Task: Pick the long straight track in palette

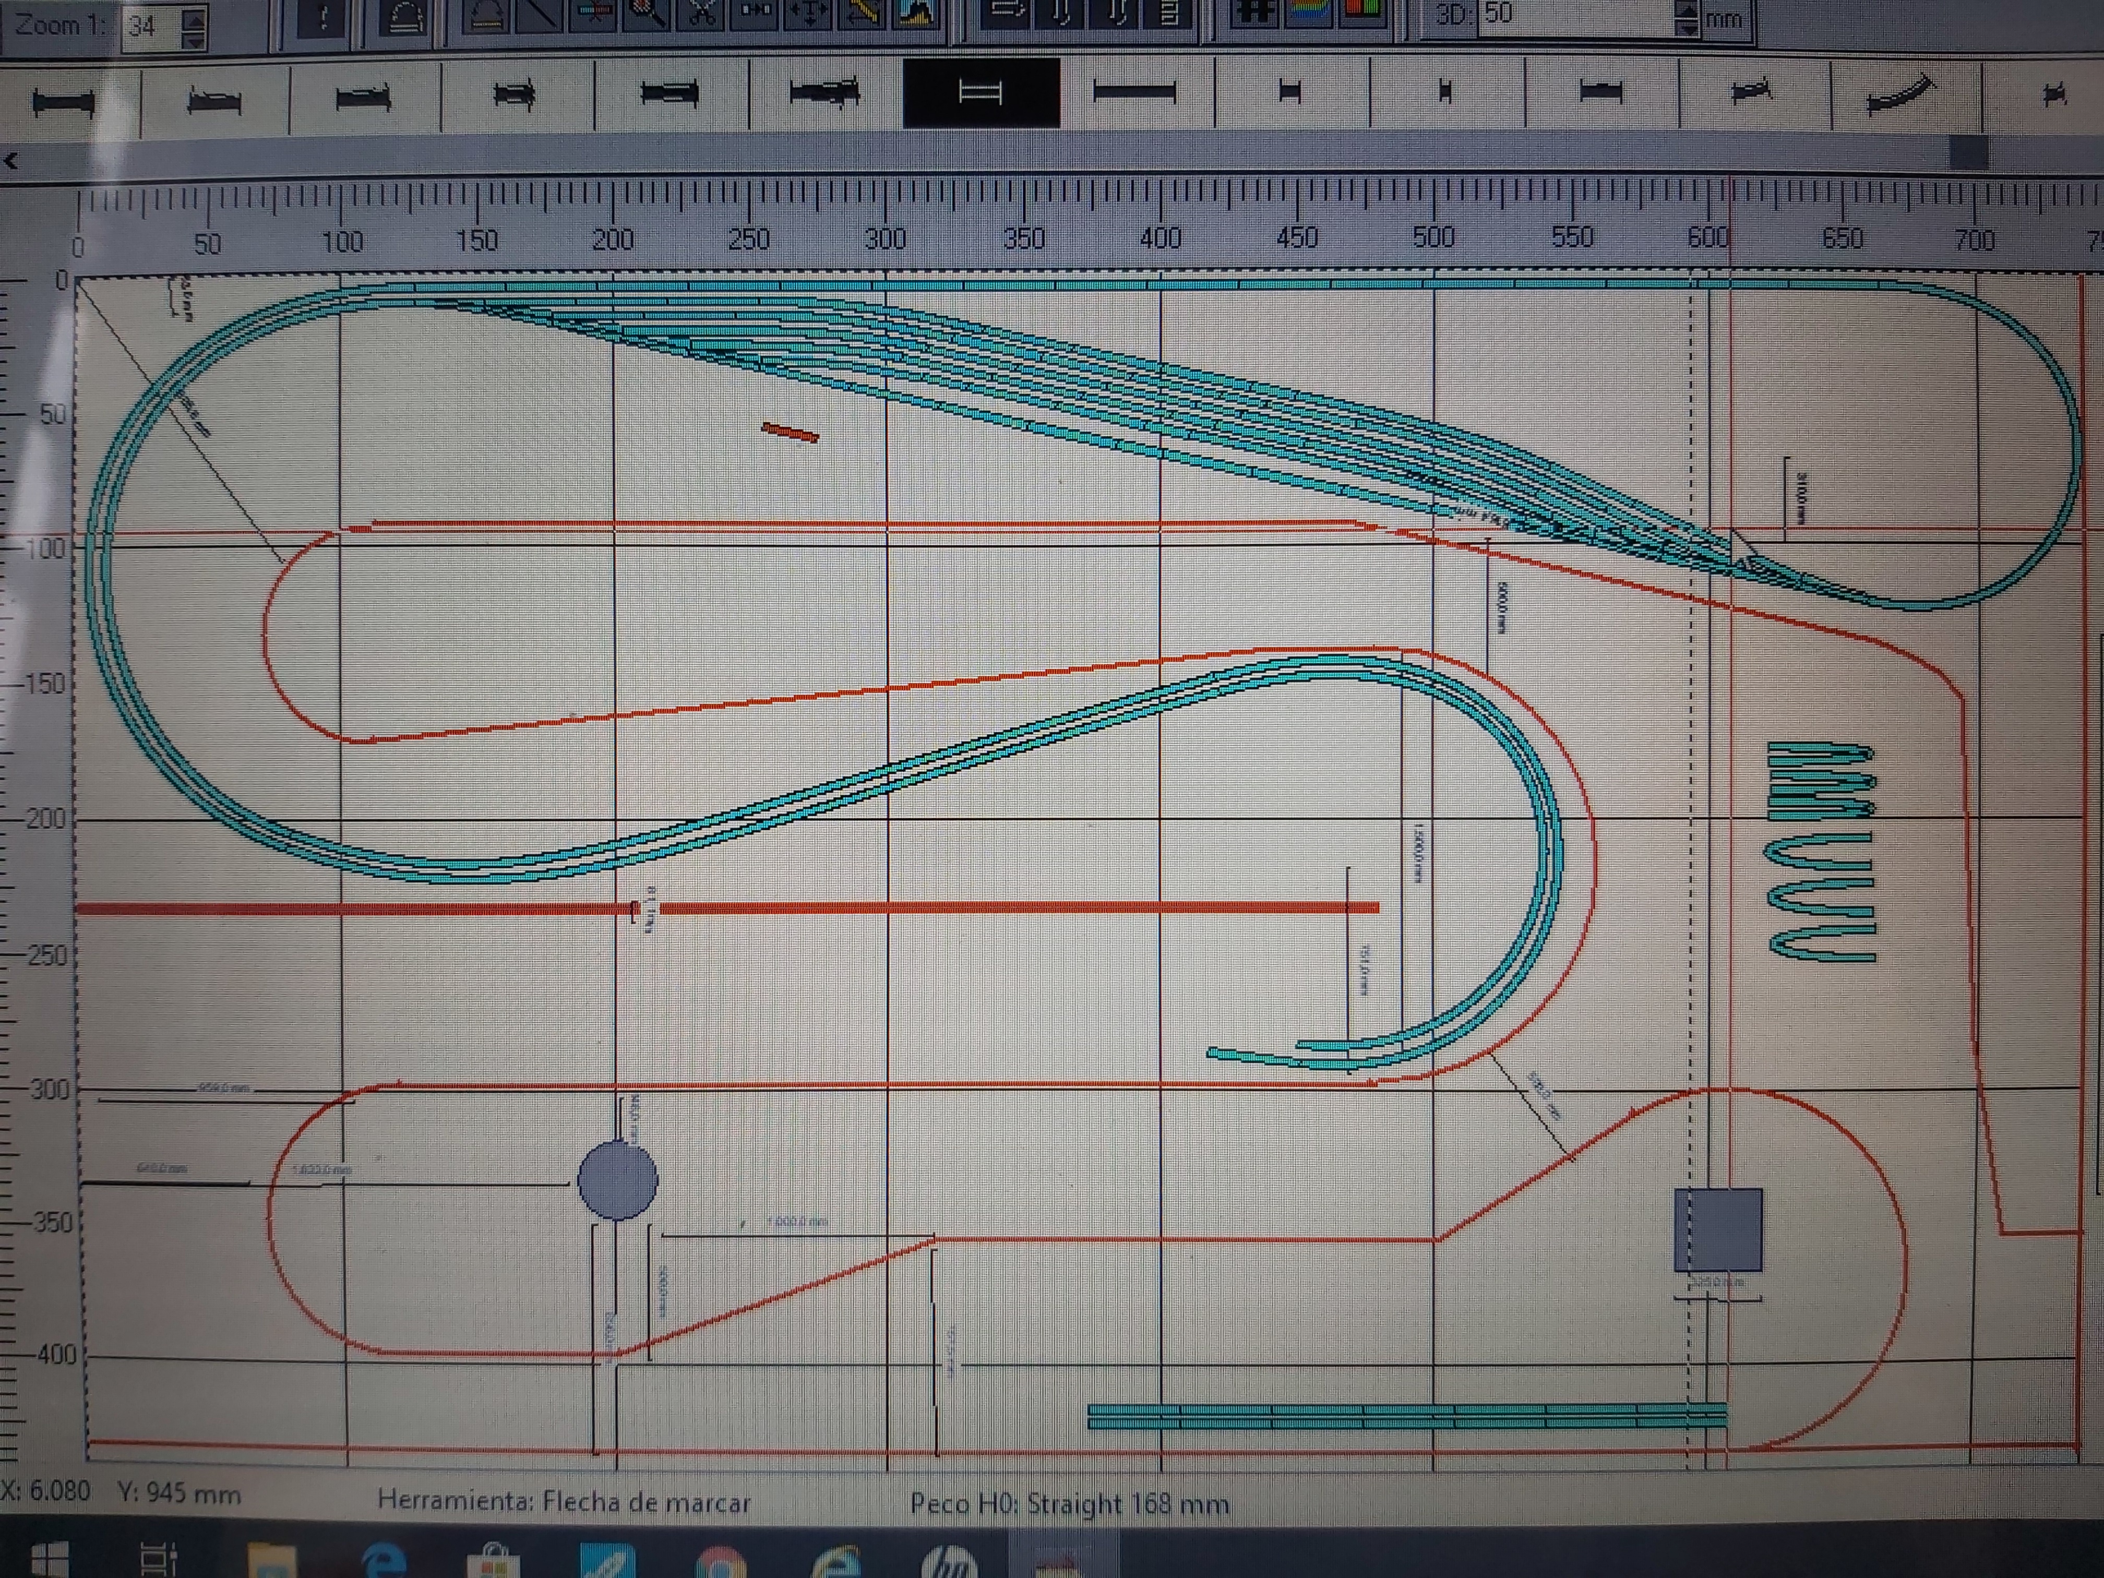Action: coord(1135,92)
